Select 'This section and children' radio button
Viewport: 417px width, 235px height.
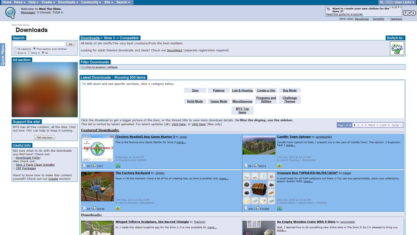point(34,49)
